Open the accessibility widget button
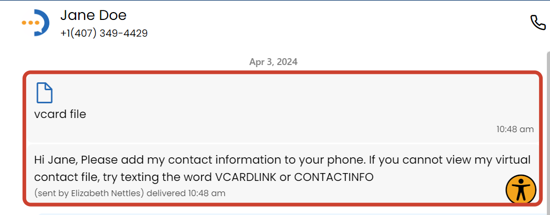The image size is (550, 215). [521, 189]
